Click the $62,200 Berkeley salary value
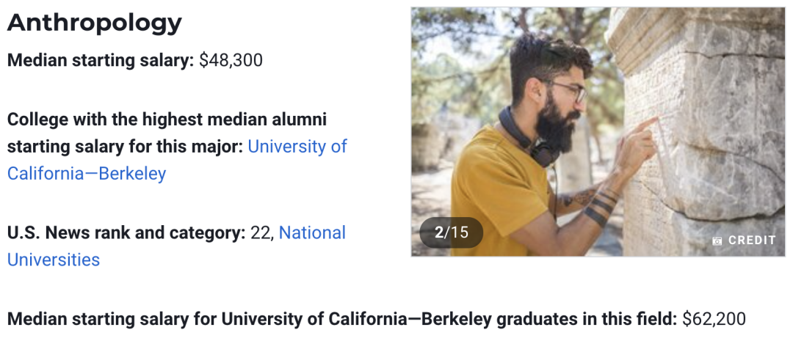 click(x=714, y=319)
